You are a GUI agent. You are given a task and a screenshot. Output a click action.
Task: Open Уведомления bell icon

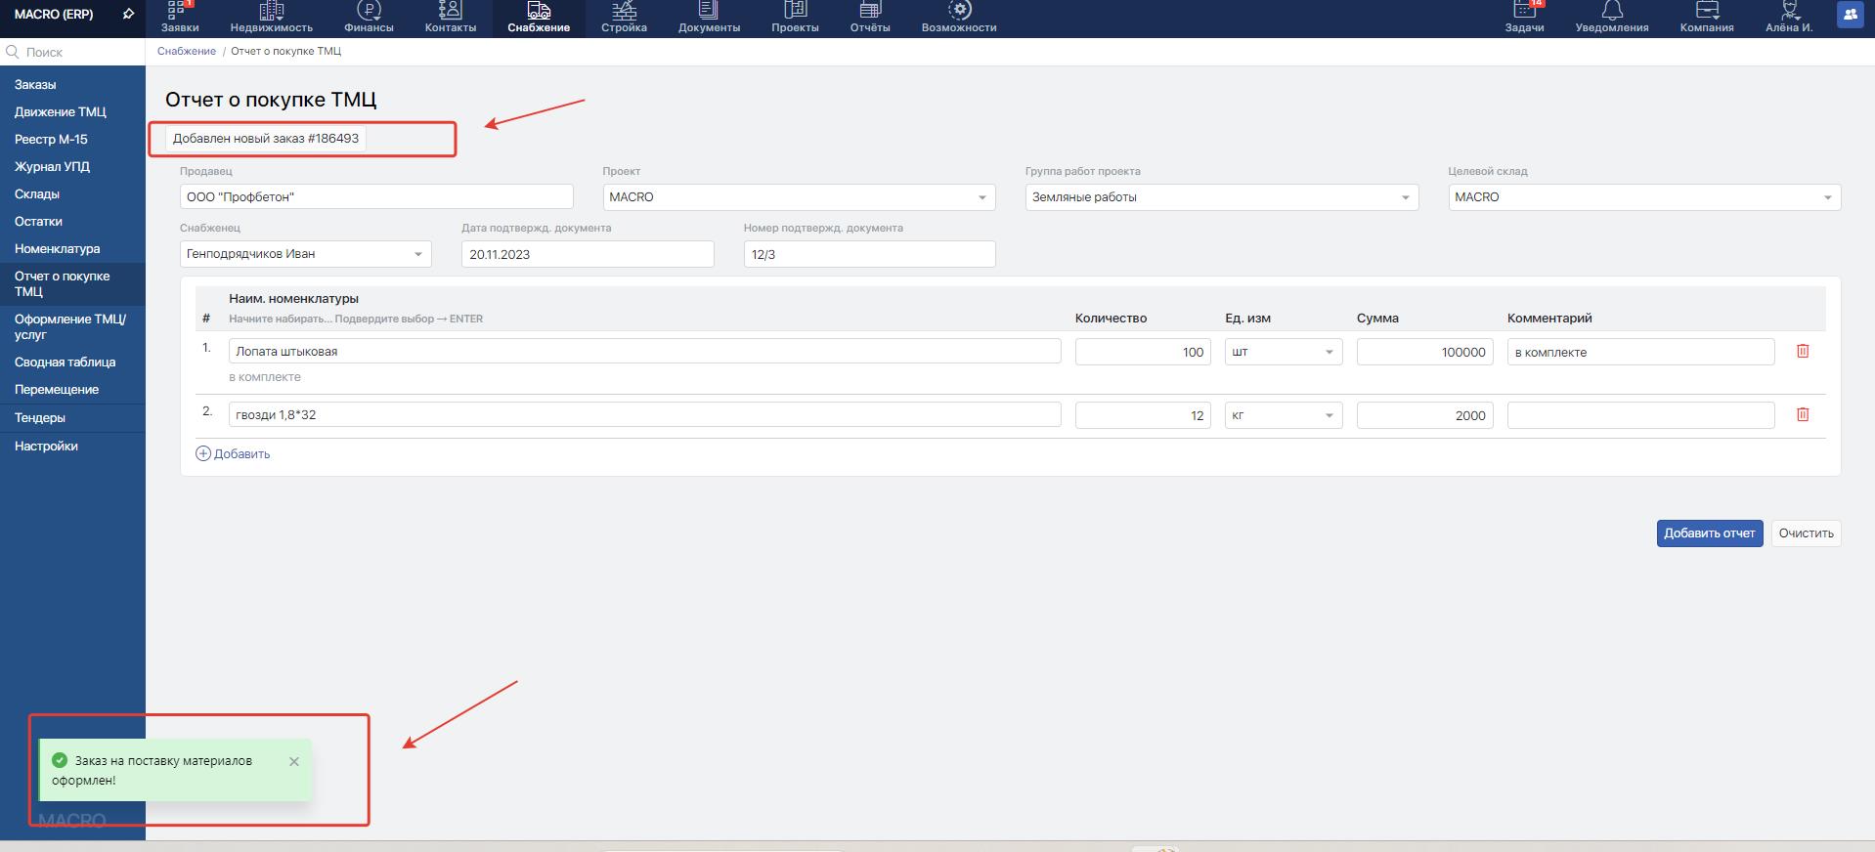point(1611,11)
